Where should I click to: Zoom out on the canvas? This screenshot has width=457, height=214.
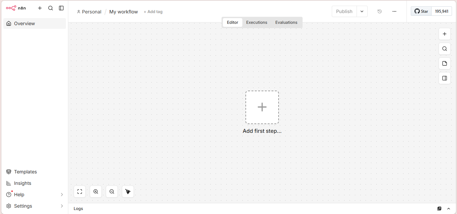[x=112, y=192]
